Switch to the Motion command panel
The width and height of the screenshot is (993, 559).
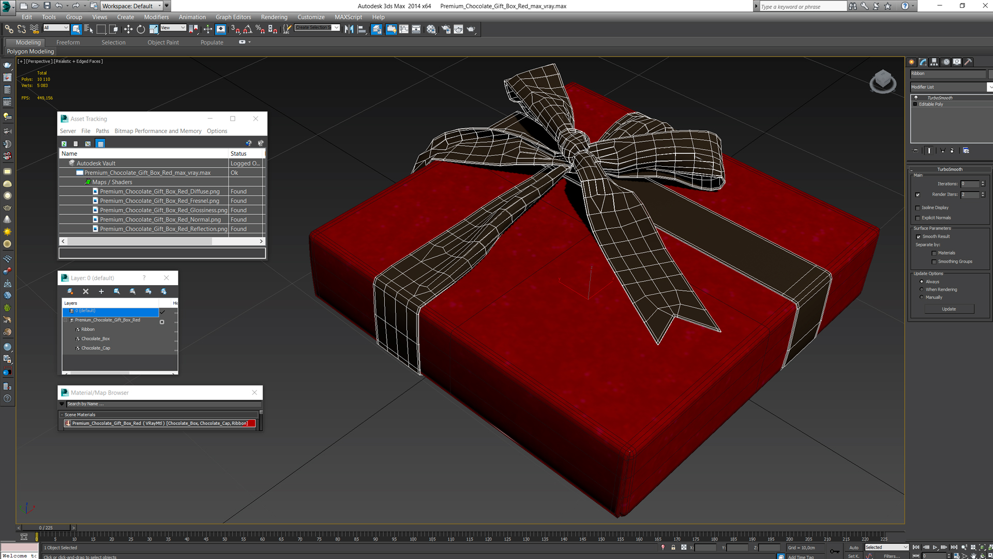[x=946, y=62]
